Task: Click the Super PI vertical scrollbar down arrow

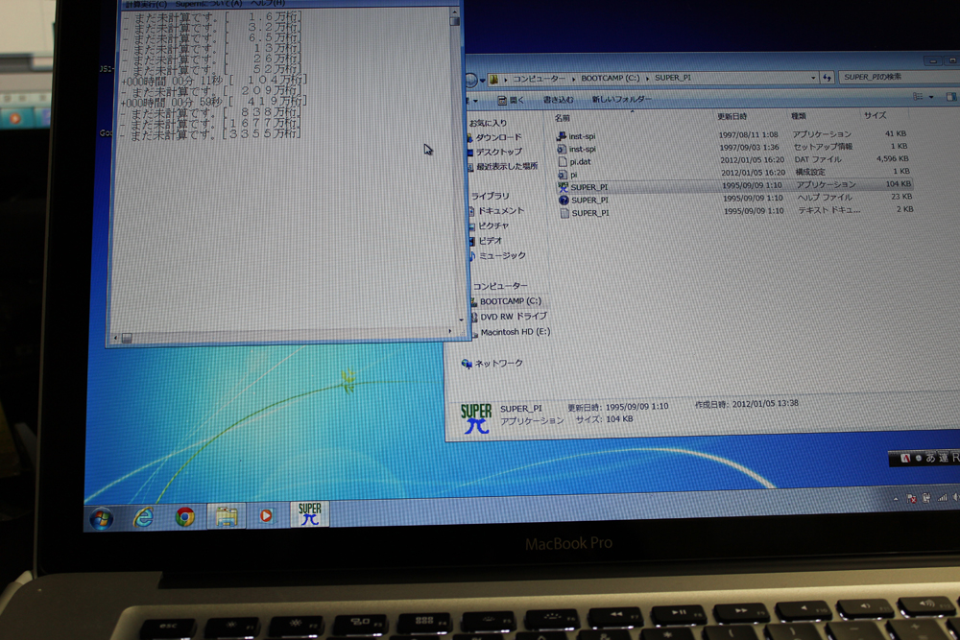Action: (461, 320)
